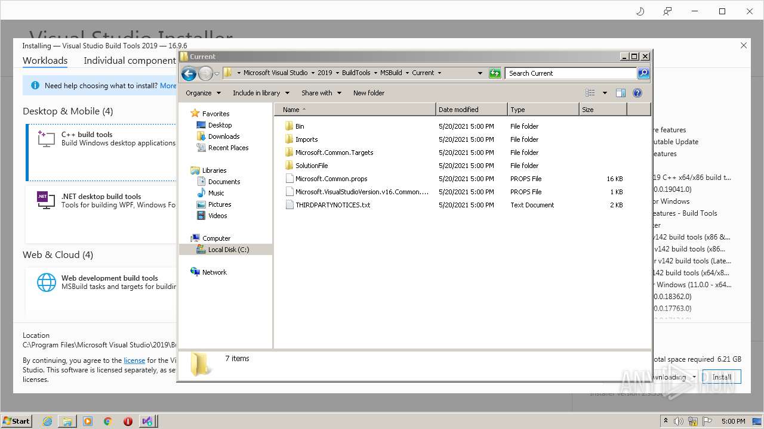Select the C++ build tools workload
The width and height of the screenshot is (764, 429).
(x=101, y=153)
